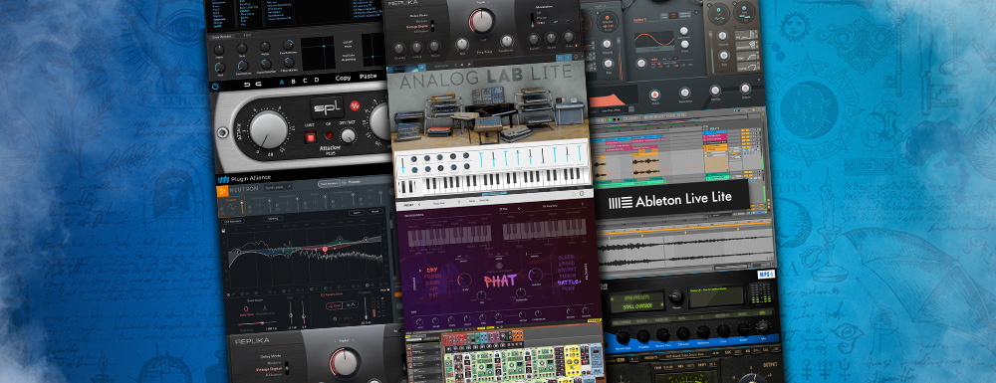Click the undo arrow next to the power icon
The width and height of the screenshot is (996, 383).
(x=248, y=84)
